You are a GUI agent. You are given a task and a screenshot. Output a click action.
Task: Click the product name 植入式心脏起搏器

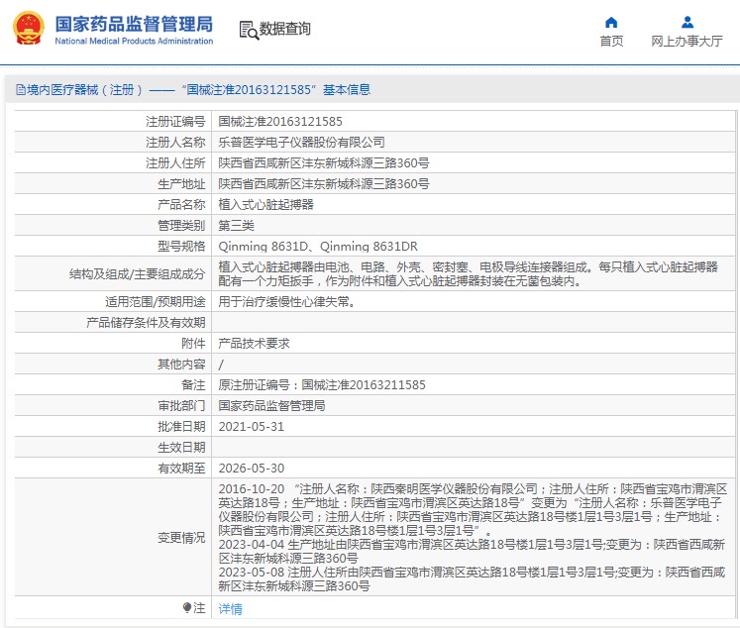click(265, 204)
